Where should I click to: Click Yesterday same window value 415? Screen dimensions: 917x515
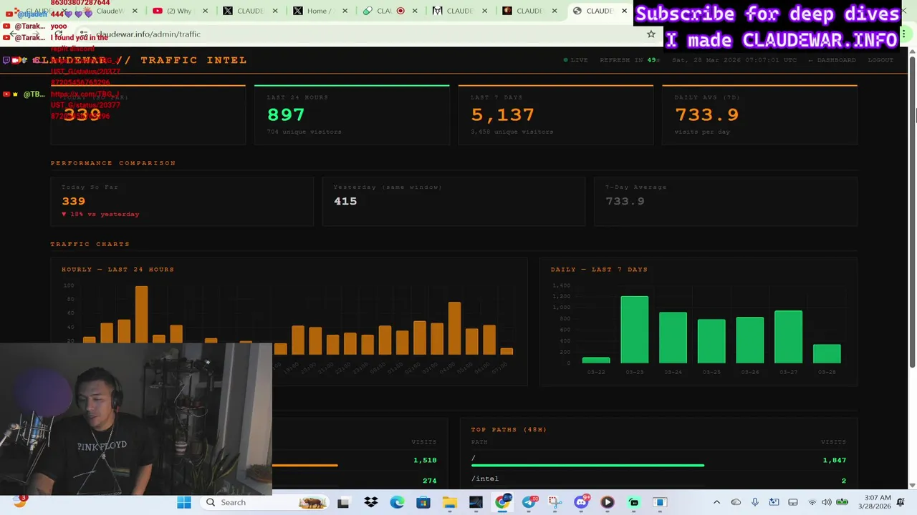[x=345, y=201]
